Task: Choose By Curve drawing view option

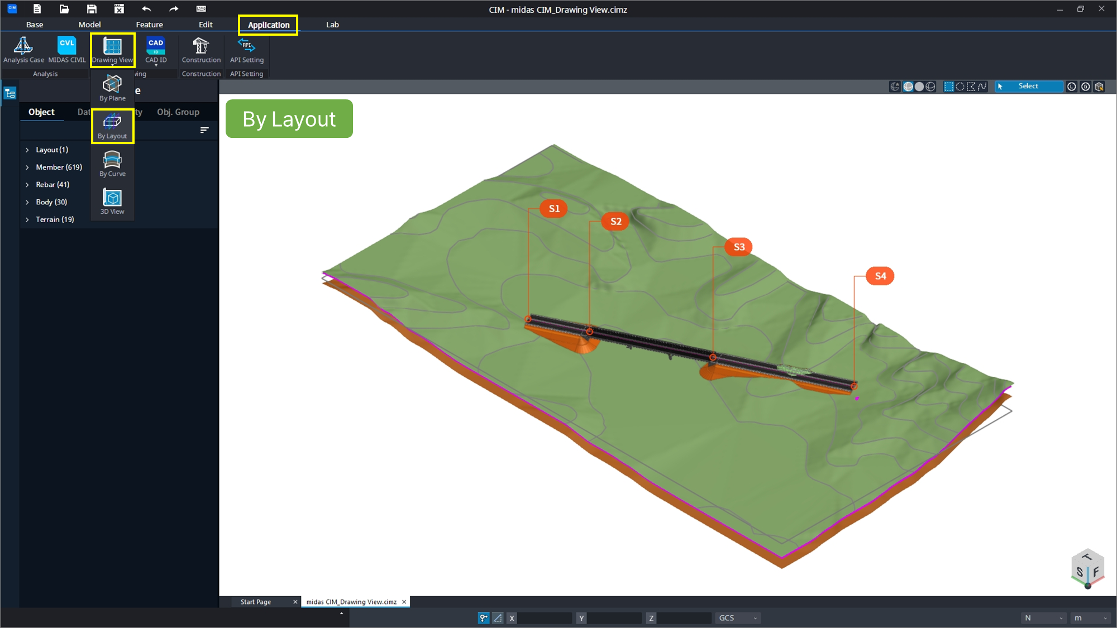Action: [x=112, y=164]
